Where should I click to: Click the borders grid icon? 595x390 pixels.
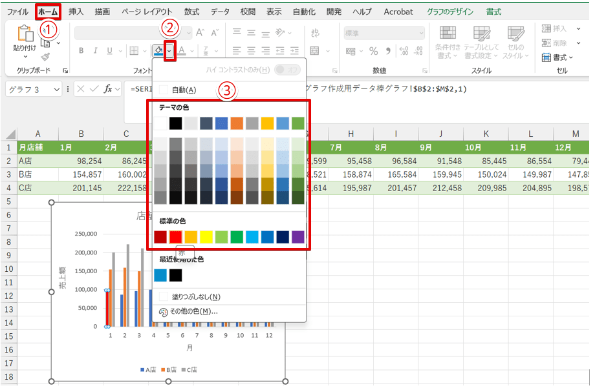click(134, 51)
